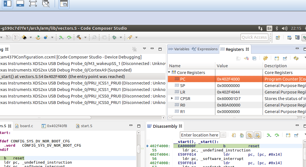Click main toolbar Assembly Step Over icon
The width and height of the screenshot is (306, 167).
tap(69, 37)
